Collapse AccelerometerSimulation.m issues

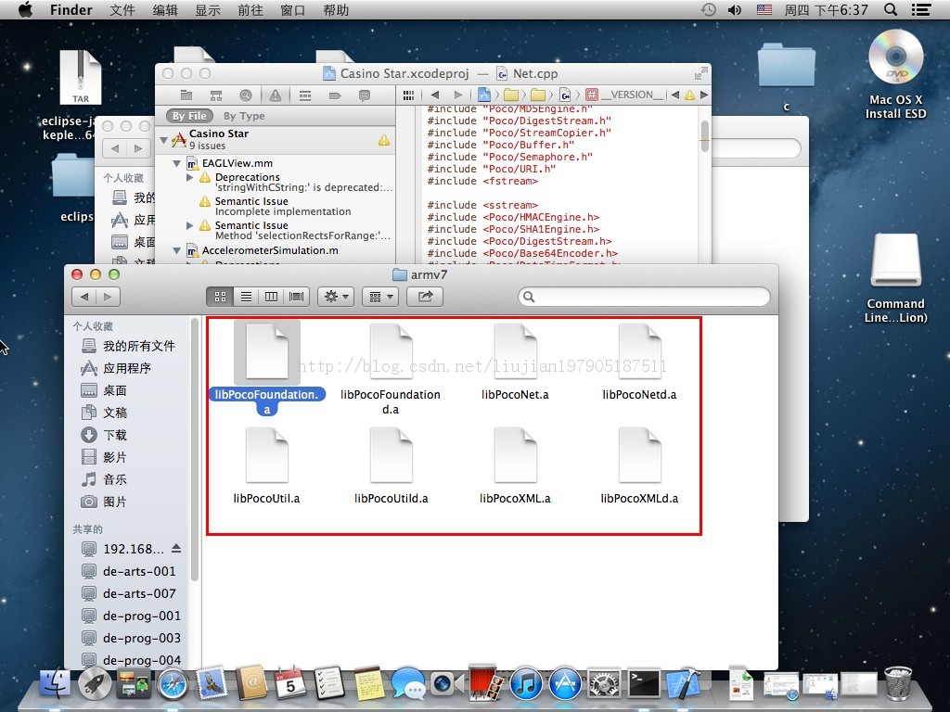click(x=177, y=250)
